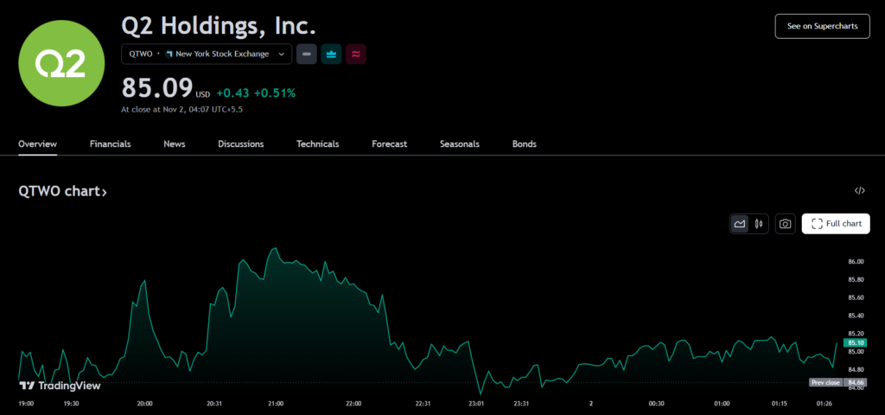Open the Bonds tab

525,144
